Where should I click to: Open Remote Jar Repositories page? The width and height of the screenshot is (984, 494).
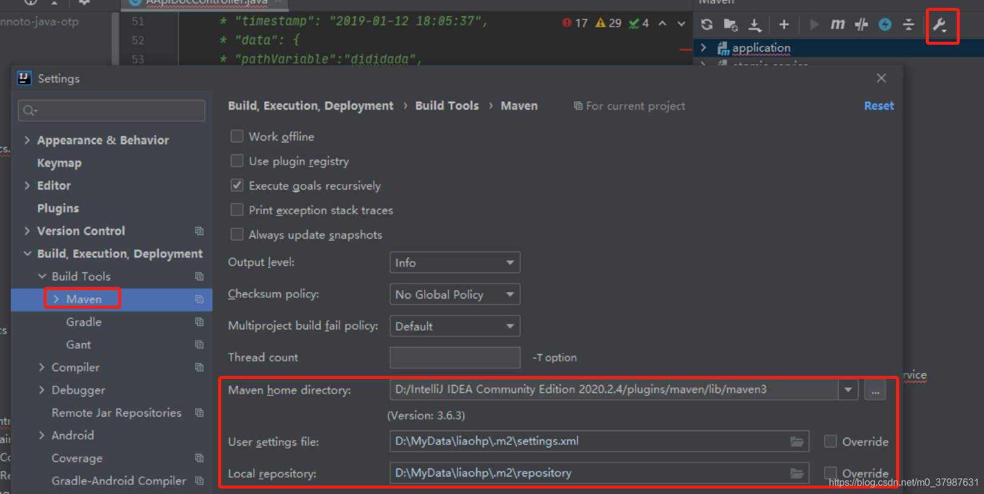click(x=116, y=412)
